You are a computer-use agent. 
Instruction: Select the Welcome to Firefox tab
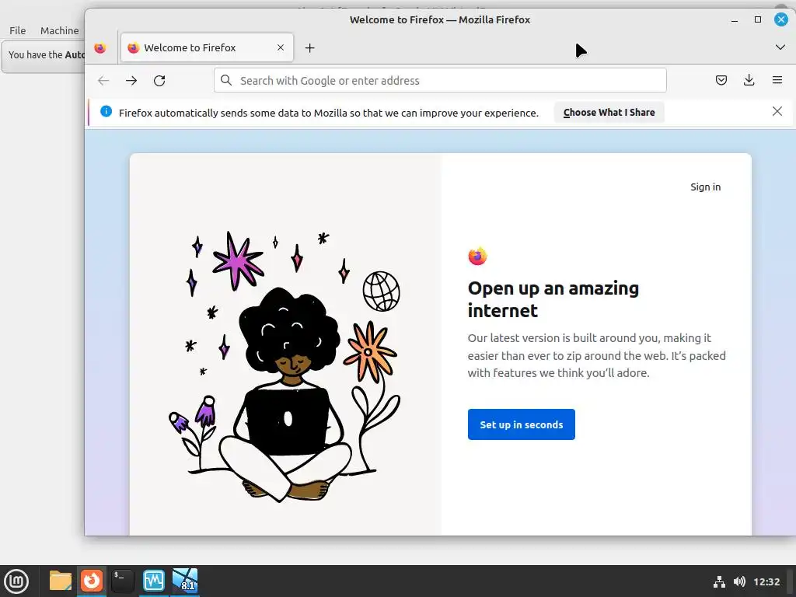tap(207, 47)
